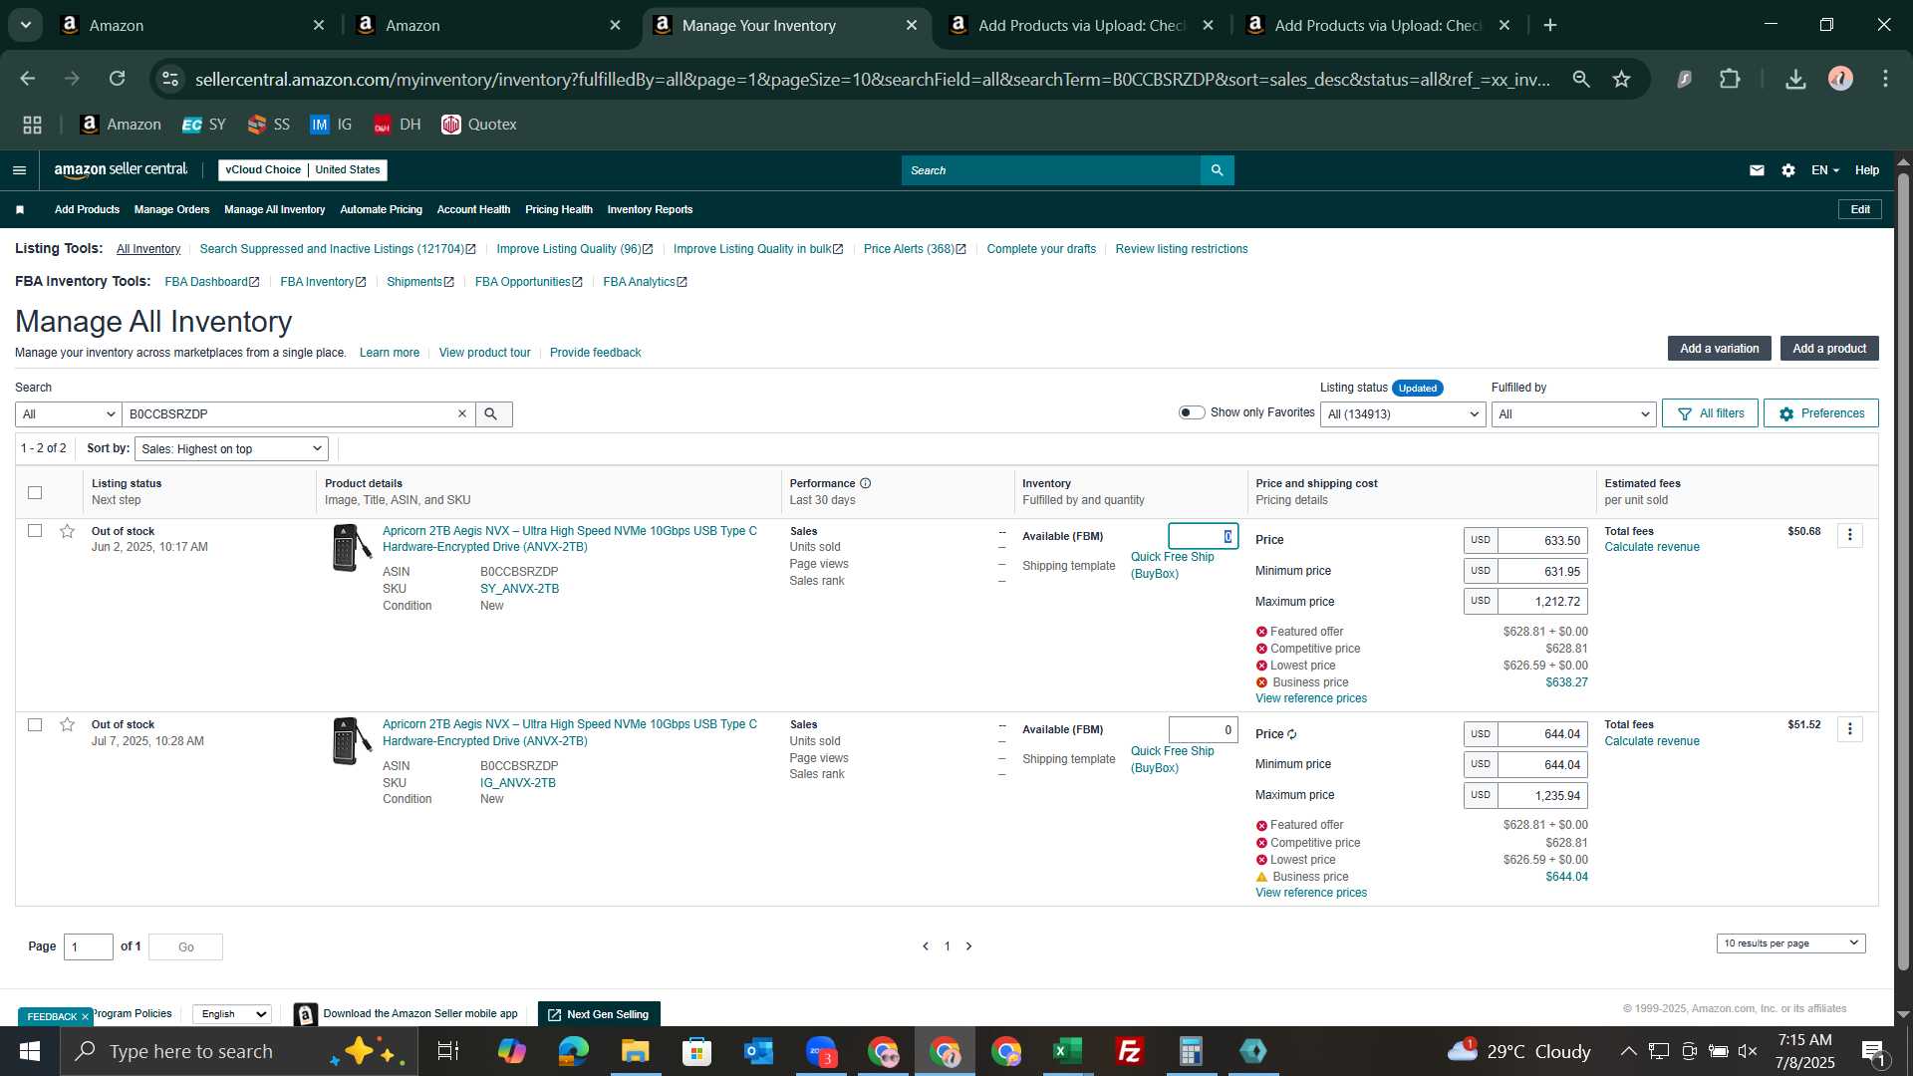Open Automate Pricing menu item
Image resolution: width=1913 pixels, height=1076 pixels.
point(381,209)
